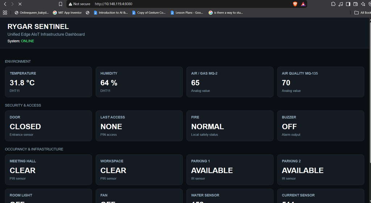
Task: Go forward to the next page
Action: (x=12, y=4)
